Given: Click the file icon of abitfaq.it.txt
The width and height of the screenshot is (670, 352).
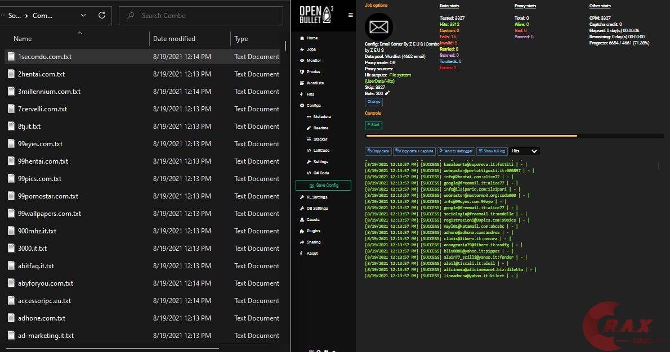Looking at the screenshot, I should pos(11,265).
